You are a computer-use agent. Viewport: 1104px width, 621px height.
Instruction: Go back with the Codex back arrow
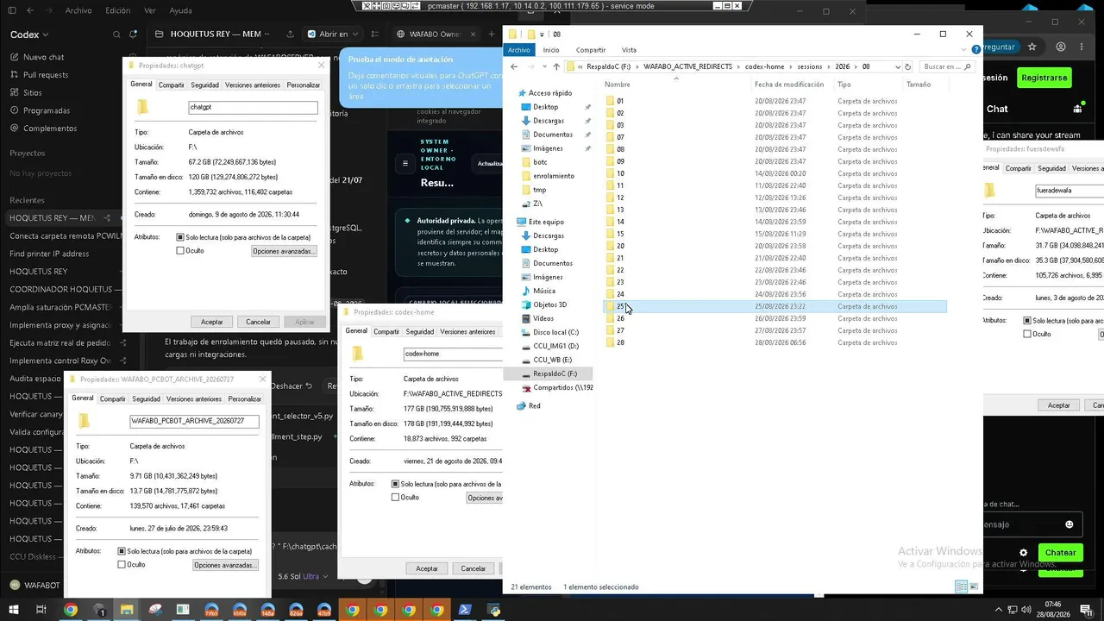click(29, 10)
